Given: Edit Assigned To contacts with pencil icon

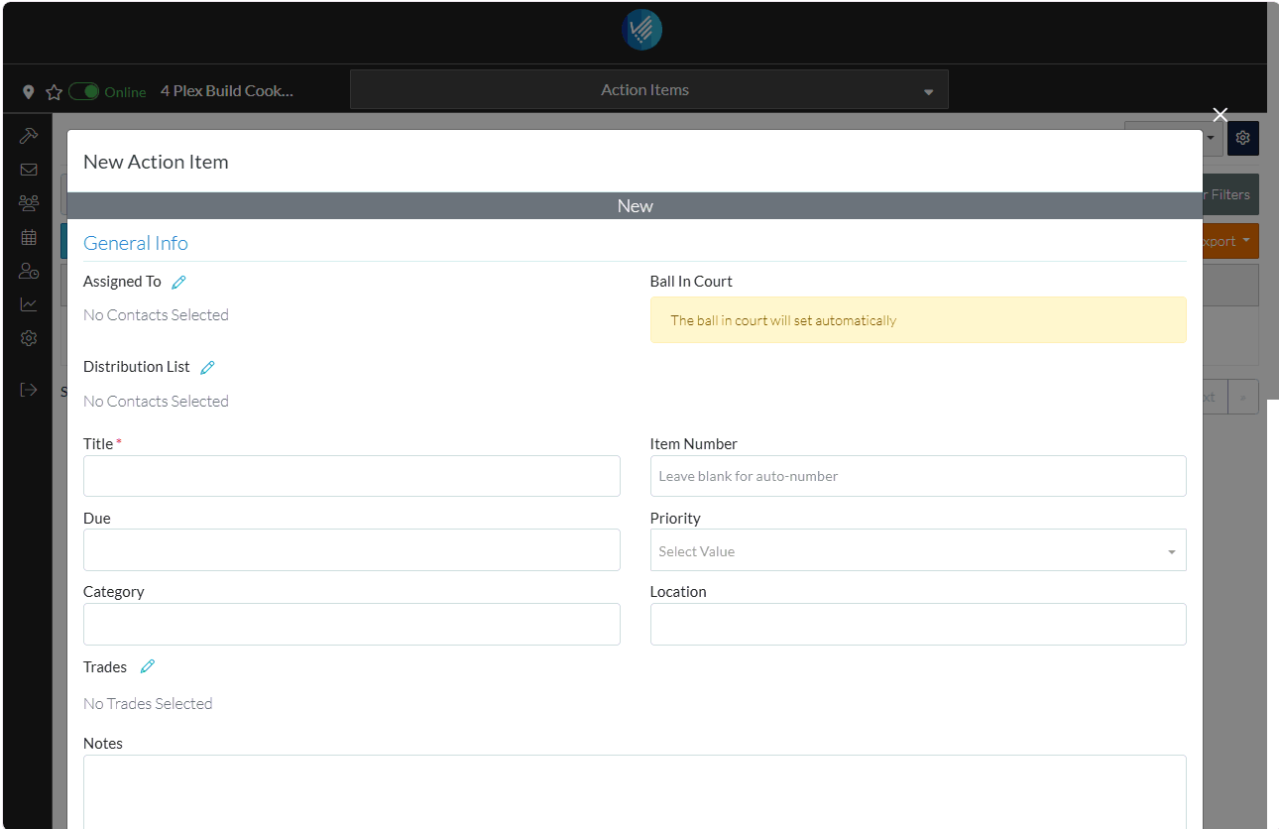Looking at the screenshot, I should 178,283.
